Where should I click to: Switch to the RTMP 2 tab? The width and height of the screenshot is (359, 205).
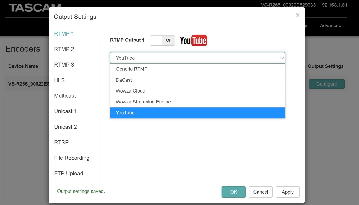pyautogui.click(x=64, y=49)
